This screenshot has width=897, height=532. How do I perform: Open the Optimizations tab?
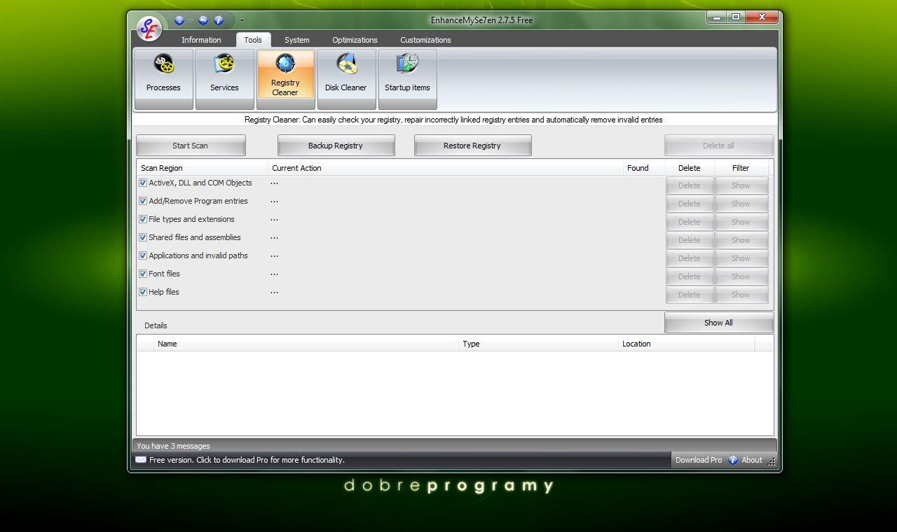[355, 40]
